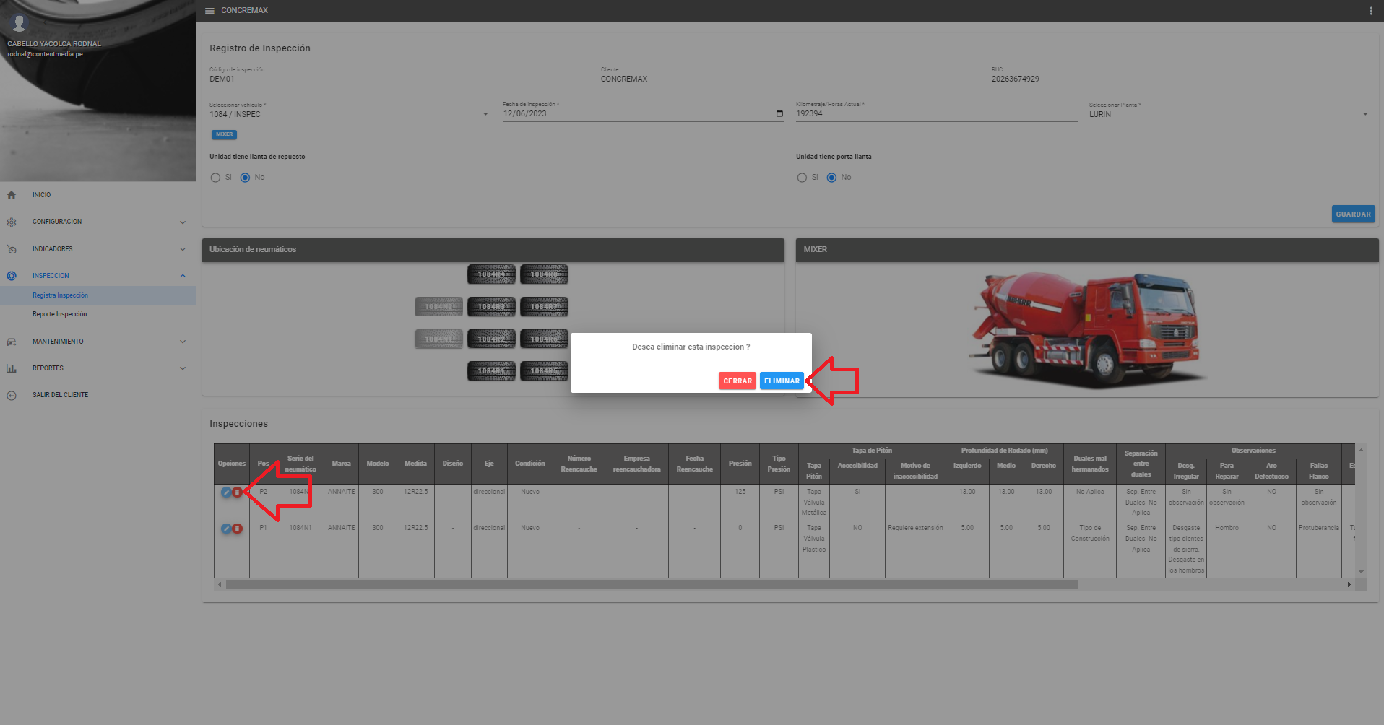This screenshot has height=725, width=1384.
Task: Select tire 1084R7 in the tire layout
Action: [544, 307]
